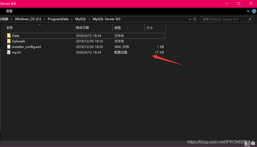Open the address bar history dropdown
Screen dimensions: 257x147
point(190,19)
